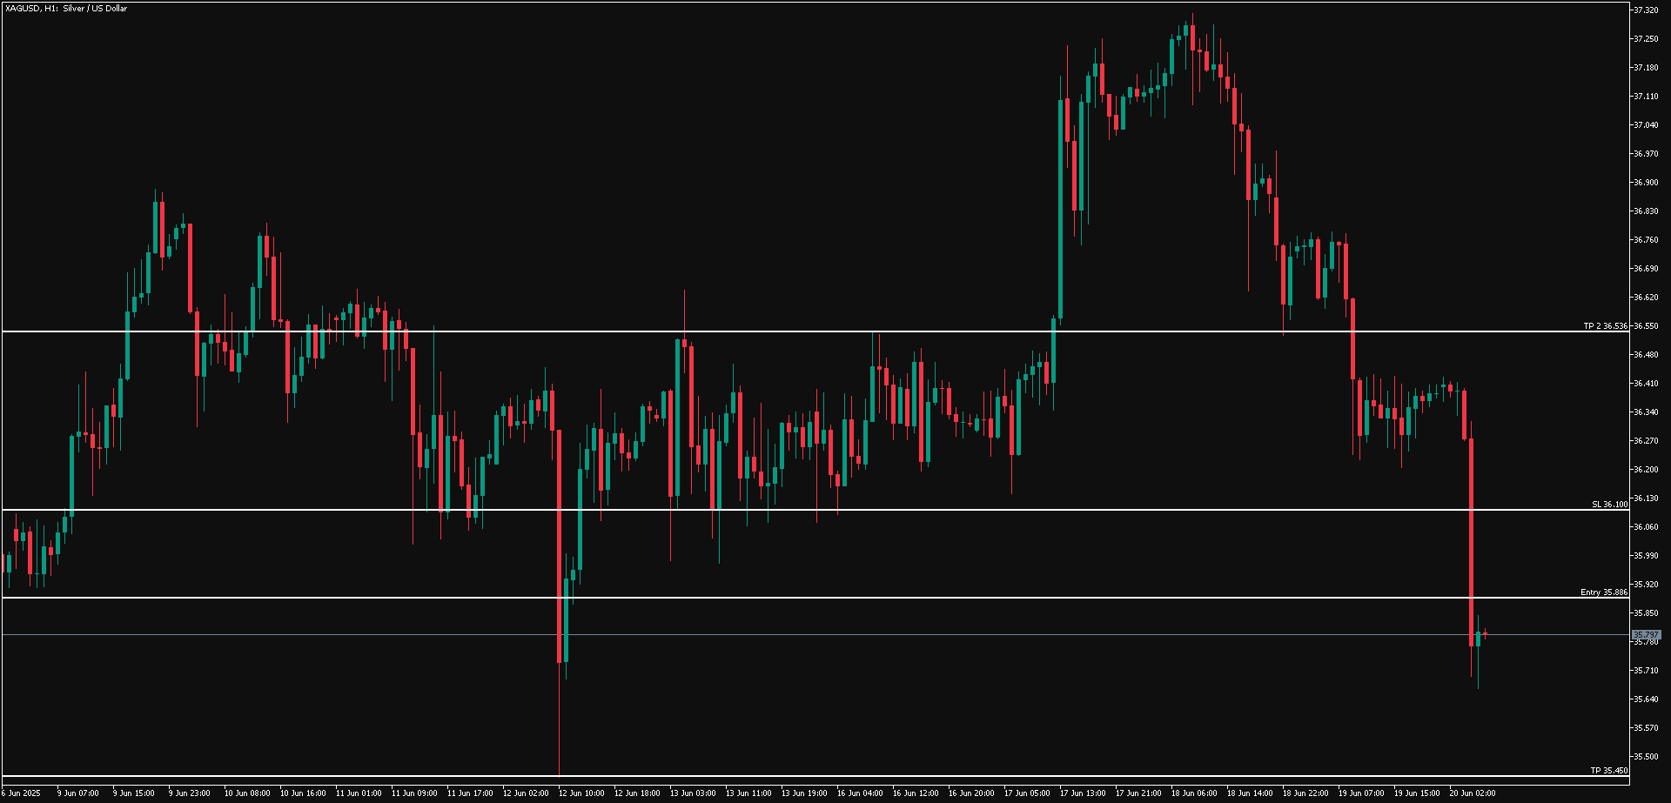Select the 'SL 36.100' line label

click(x=1610, y=505)
